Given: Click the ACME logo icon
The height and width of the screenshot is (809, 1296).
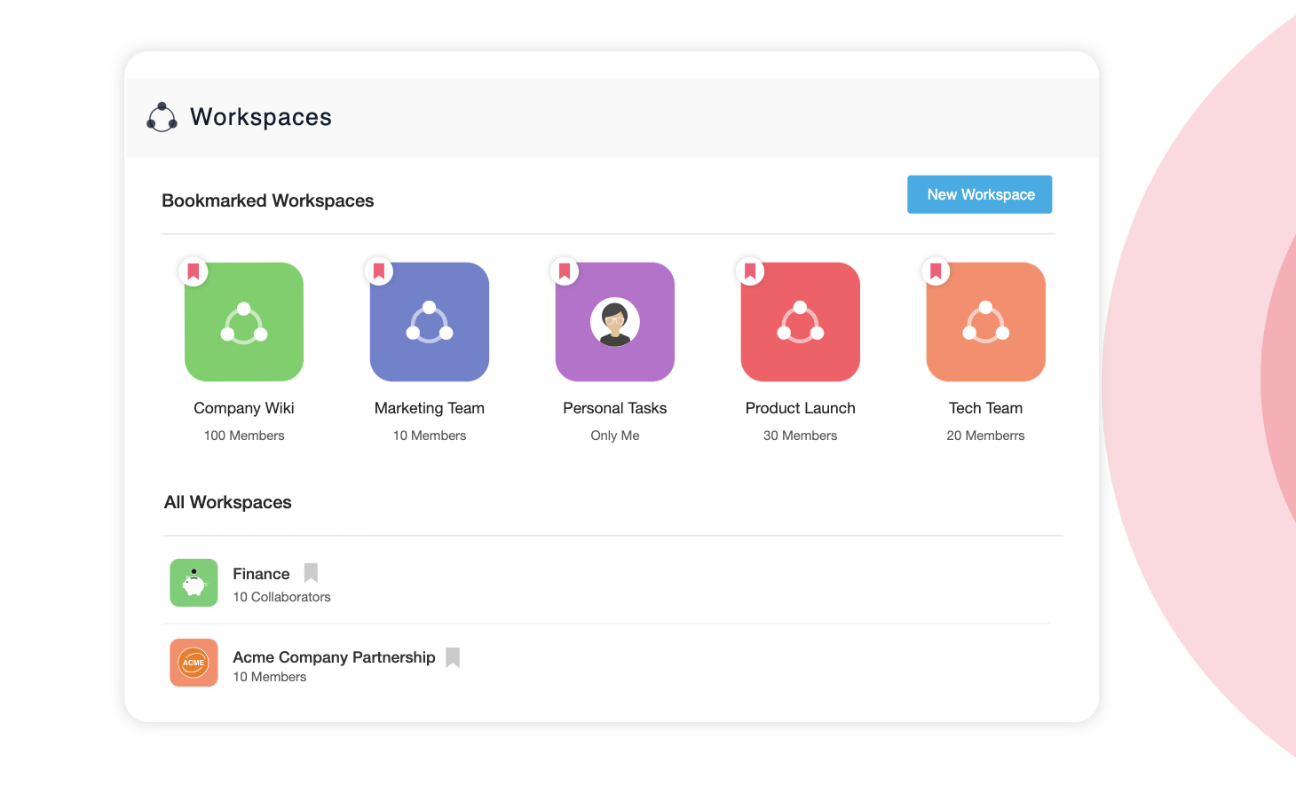Looking at the screenshot, I should pos(194,663).
